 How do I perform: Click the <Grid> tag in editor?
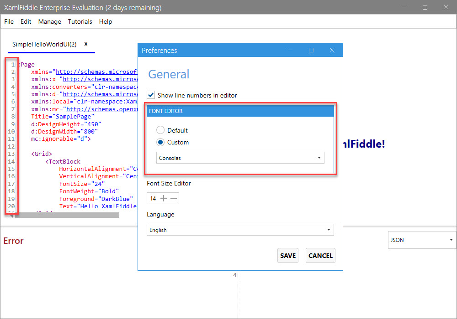click(x=42, y=154)
